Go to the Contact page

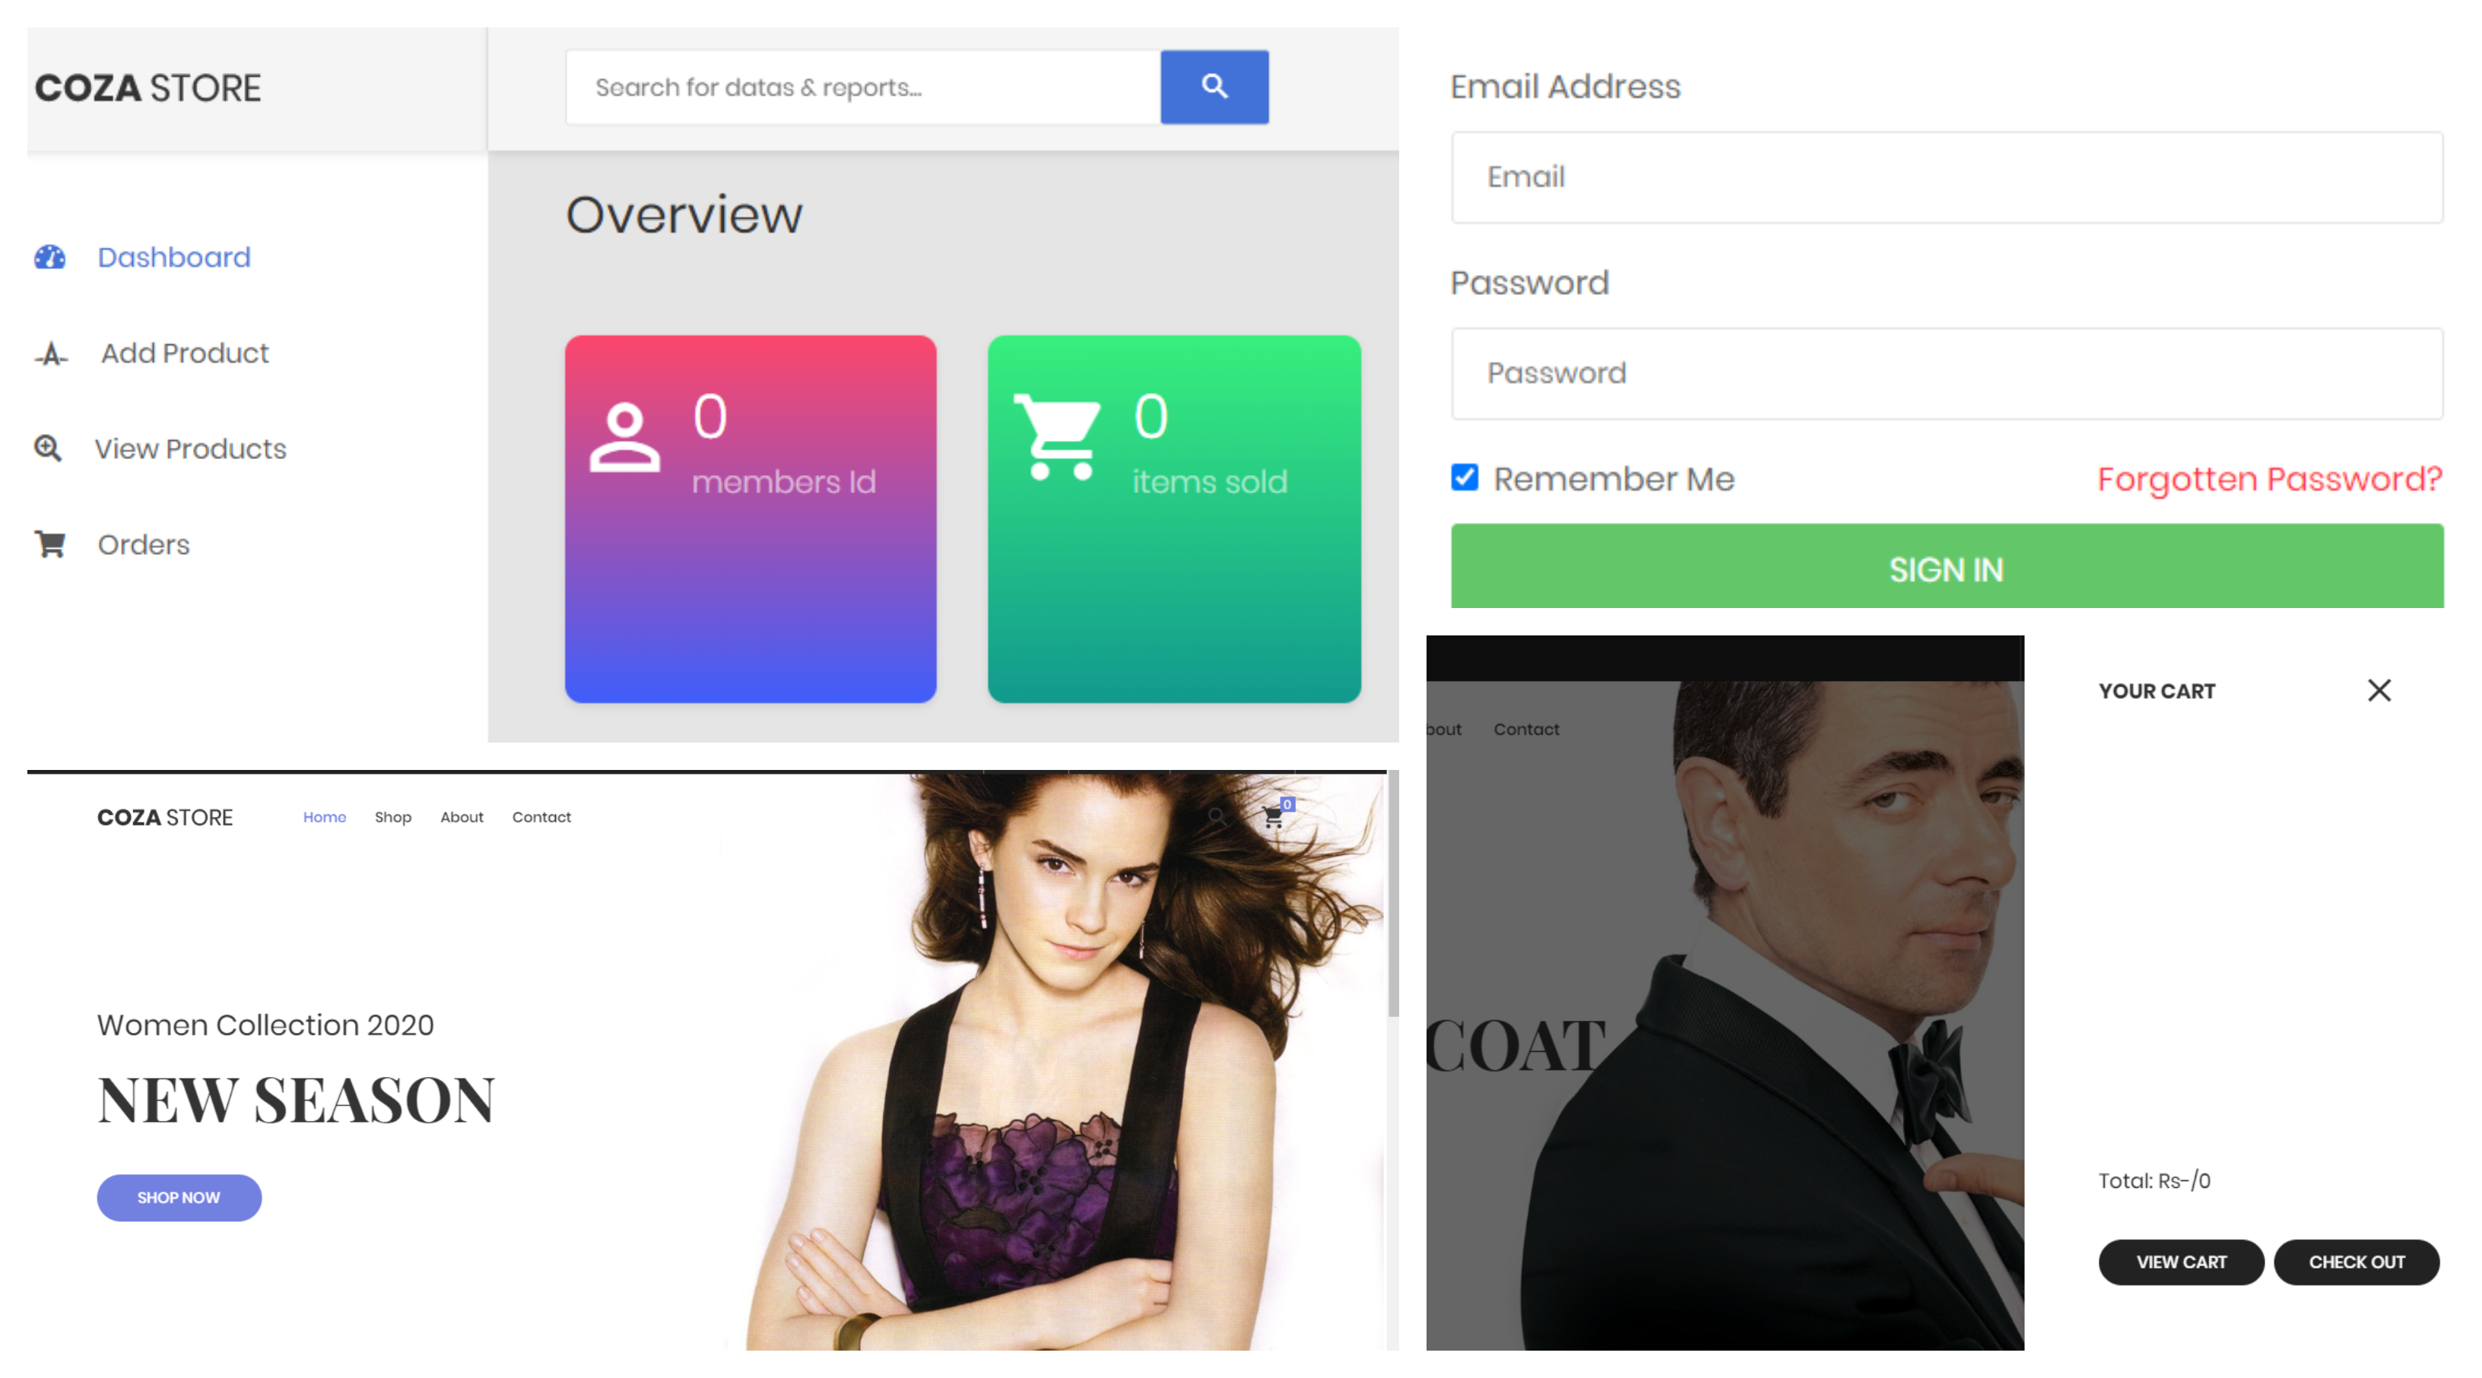tap(541, 816)
